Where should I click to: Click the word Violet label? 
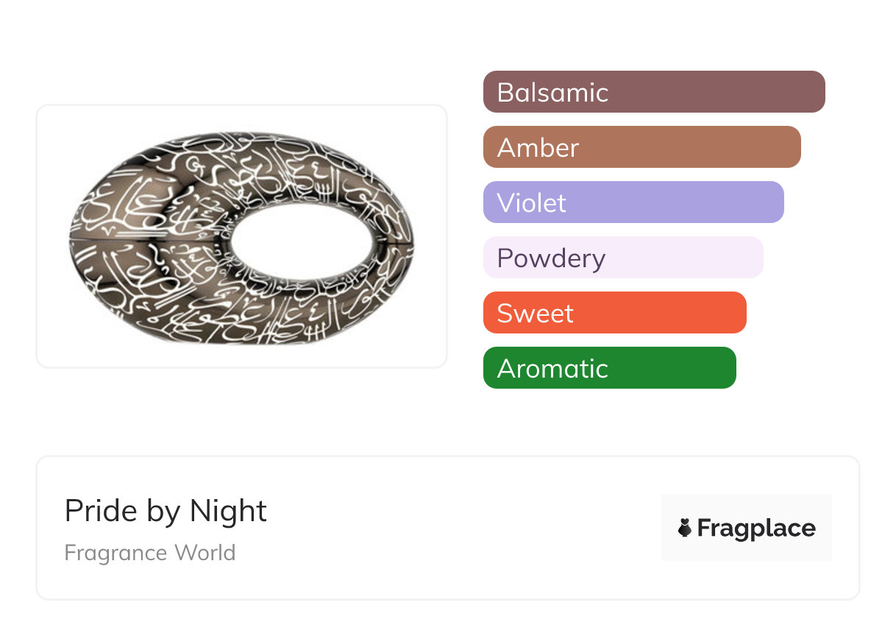click(x=531, y=203)
